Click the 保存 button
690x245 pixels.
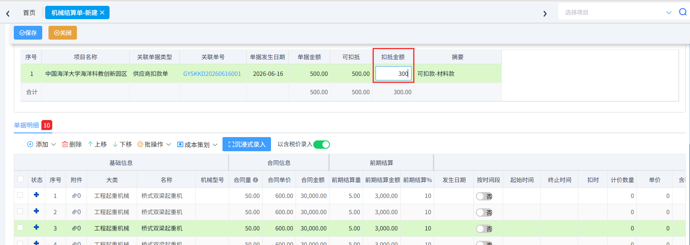coord(28,33)
